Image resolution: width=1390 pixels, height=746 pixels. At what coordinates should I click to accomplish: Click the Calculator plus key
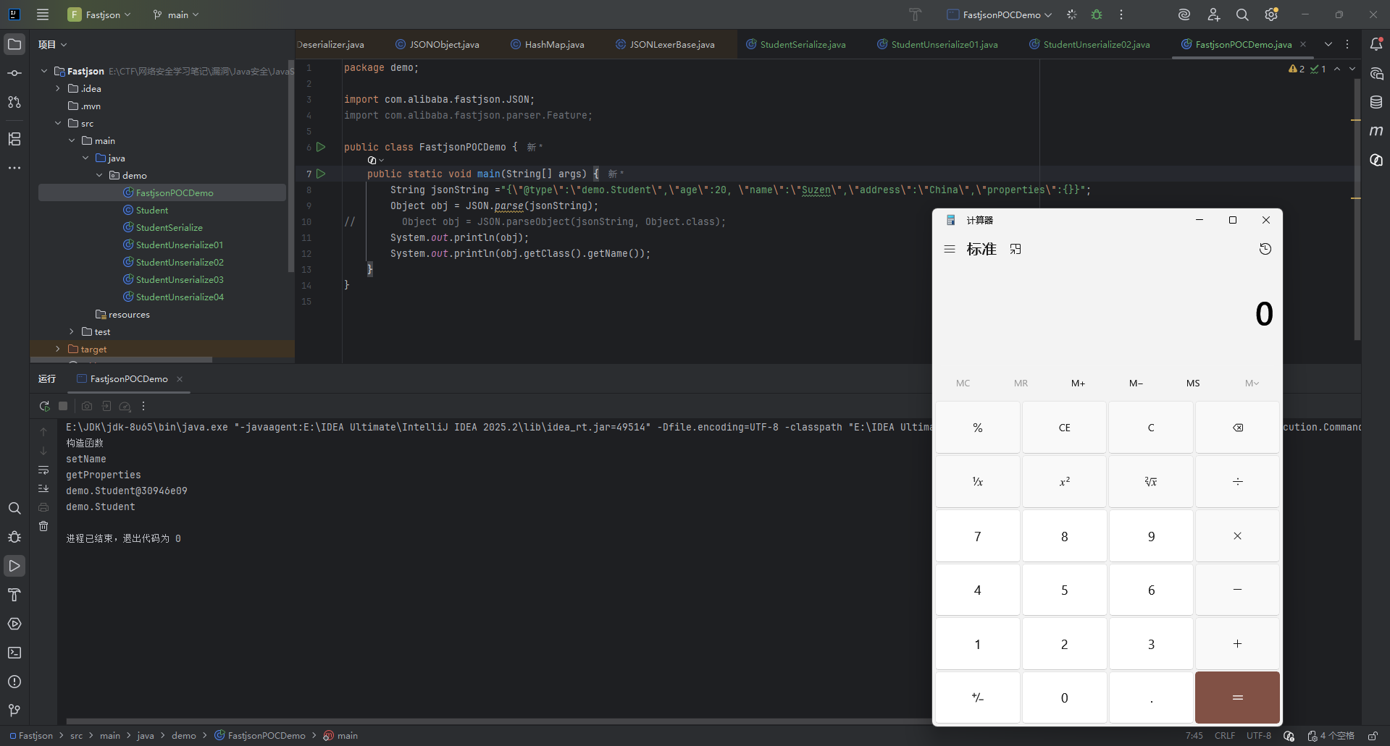pos(1238,644)
